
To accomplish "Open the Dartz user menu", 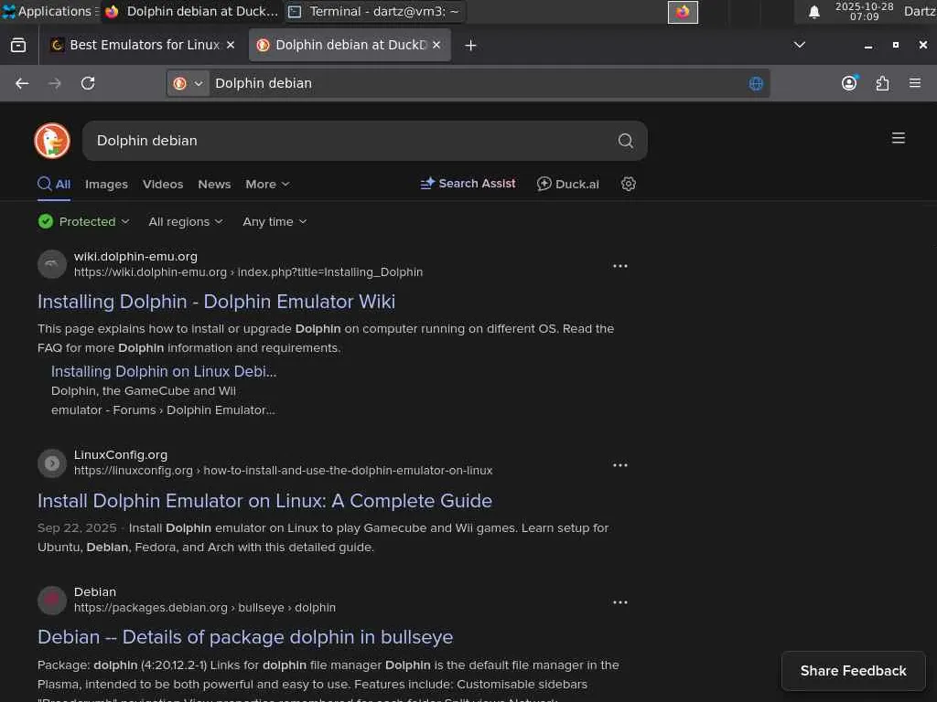I will [920, 11].
